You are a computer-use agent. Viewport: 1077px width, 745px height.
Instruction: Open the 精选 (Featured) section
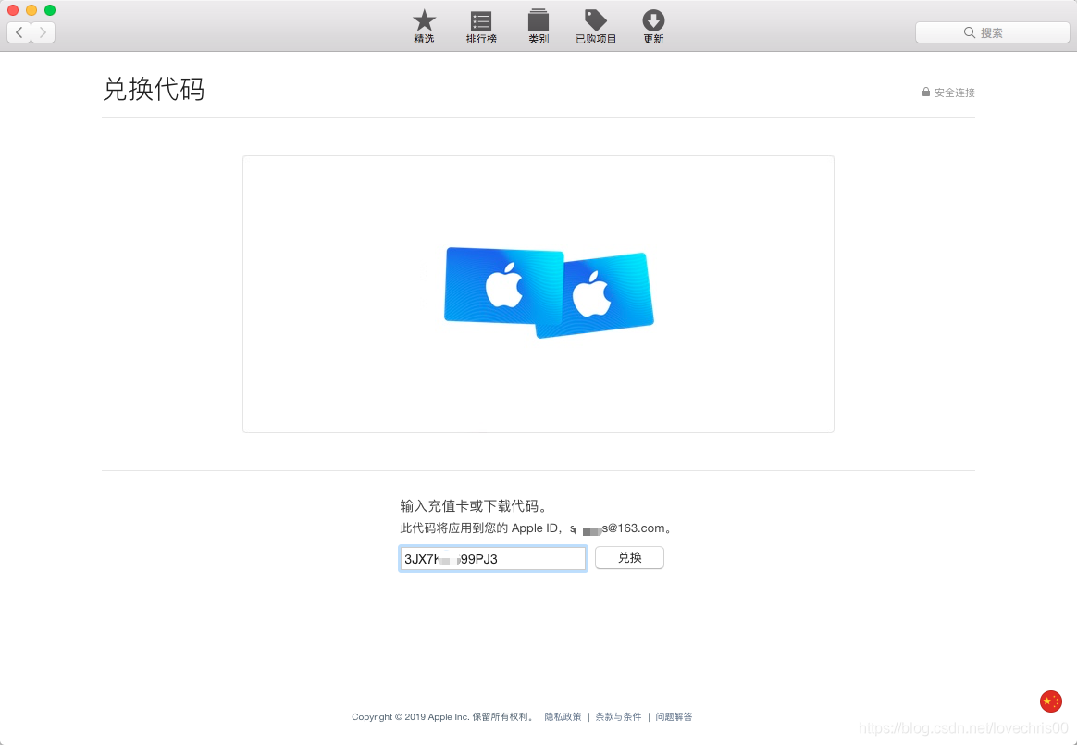[424, 26]
